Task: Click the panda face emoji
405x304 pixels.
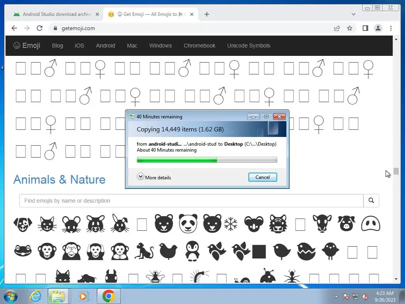Action: click(188, 223)
